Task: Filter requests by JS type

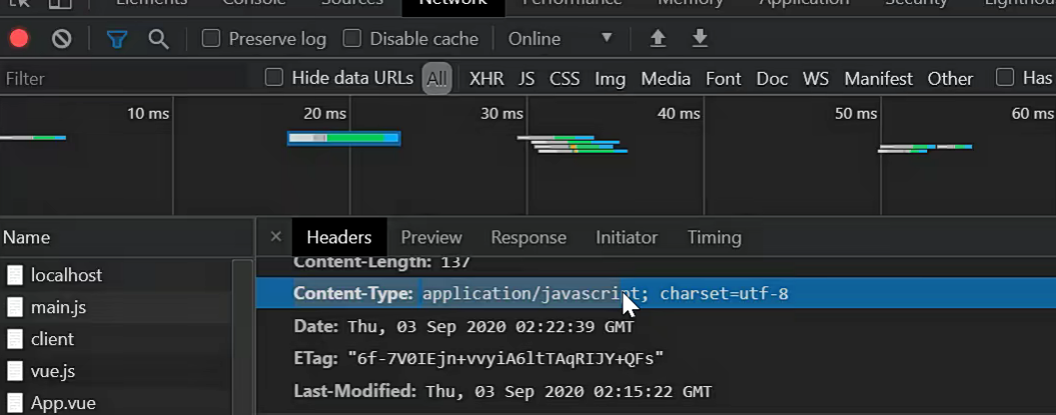Action: click(527, 78)
